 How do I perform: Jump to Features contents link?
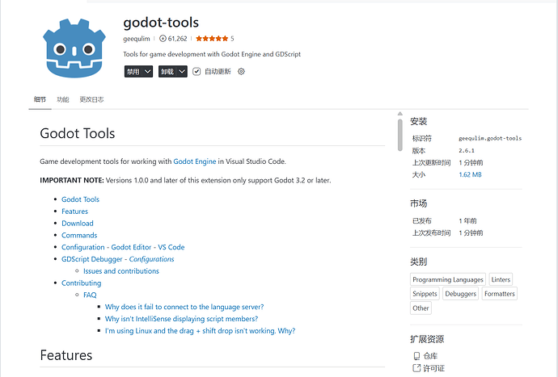point(74,212)
